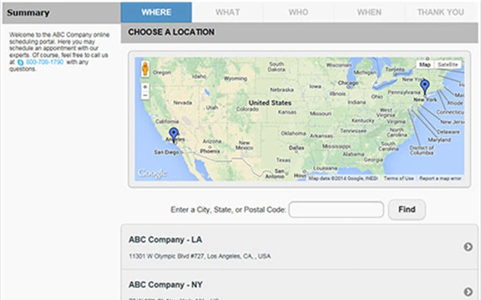Switch map to Map view

point(425,64)
